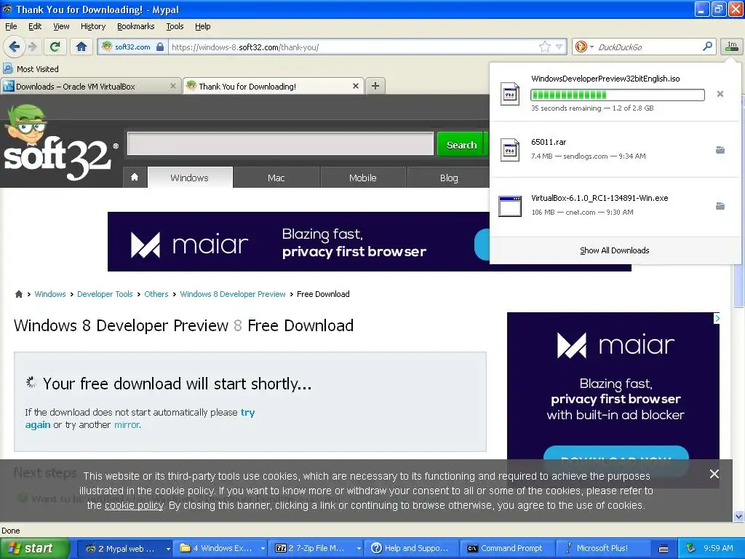This screenshot has width=745, height=559.
Task: Open the Tools menu
Action: pos(175,26)
